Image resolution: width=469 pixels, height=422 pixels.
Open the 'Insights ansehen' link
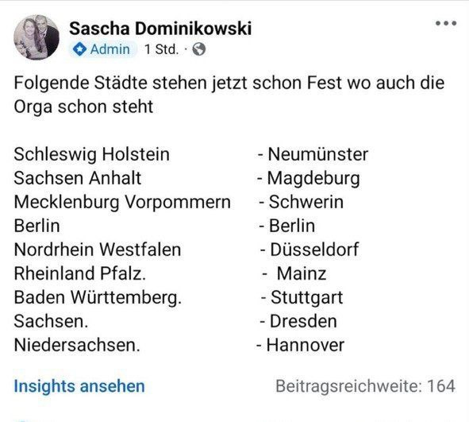(x=79, y=385)
